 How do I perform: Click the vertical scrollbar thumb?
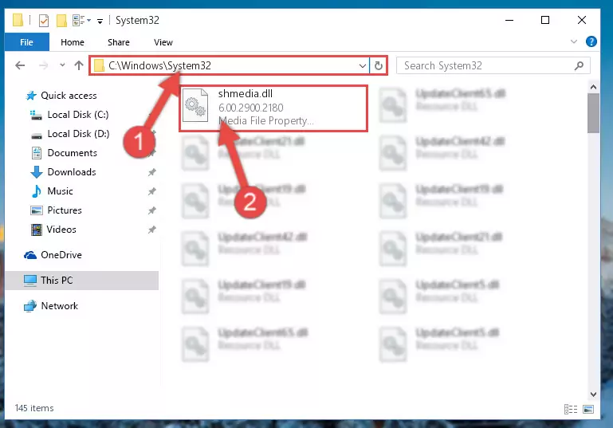click(593, 113)
